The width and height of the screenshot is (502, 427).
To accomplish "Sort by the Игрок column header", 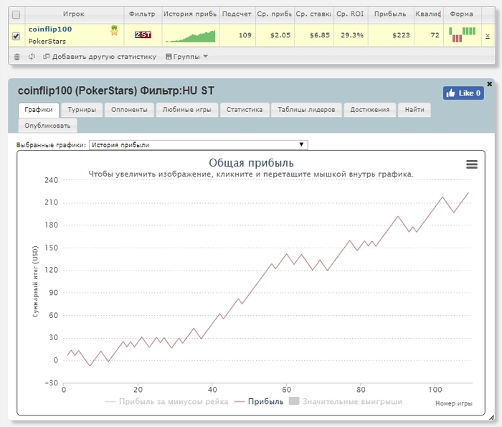I will 73,14.
